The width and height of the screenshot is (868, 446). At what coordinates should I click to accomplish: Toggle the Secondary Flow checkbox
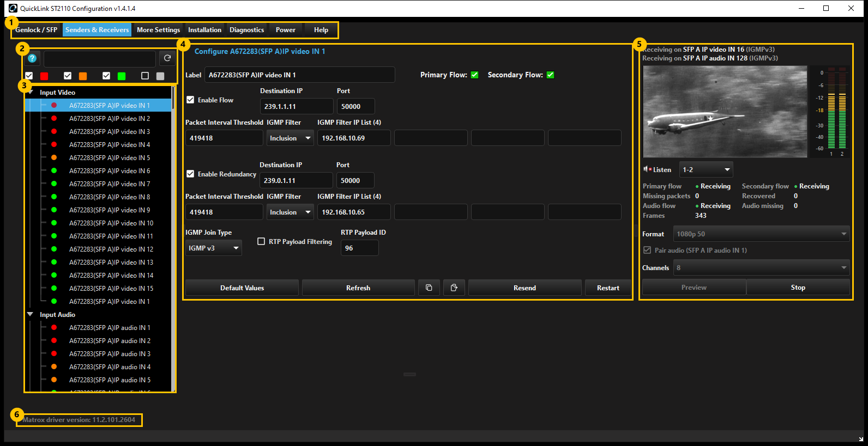coord(551,75)
